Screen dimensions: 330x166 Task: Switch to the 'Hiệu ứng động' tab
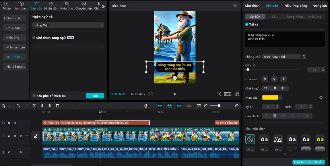(296, 6)
